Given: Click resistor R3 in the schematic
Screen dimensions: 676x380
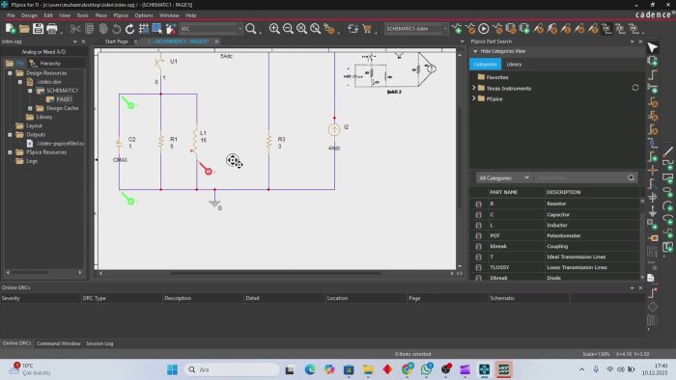Looking at the screenshot, I should click(x=269, y=142).
